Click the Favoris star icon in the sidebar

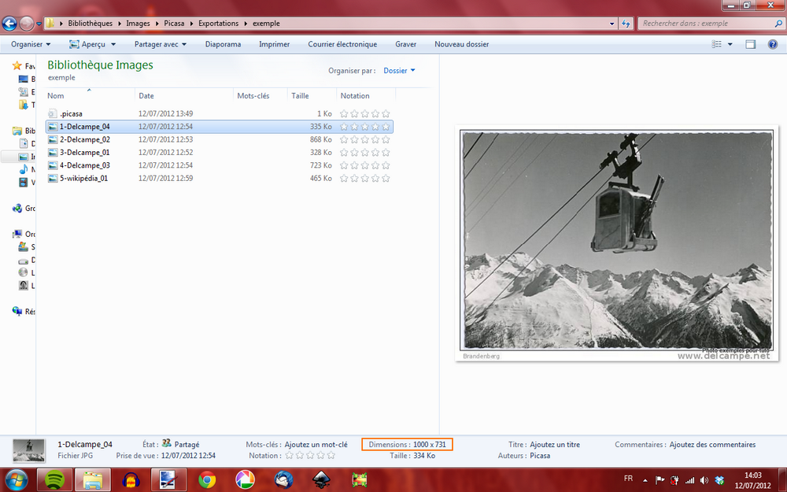17,66
